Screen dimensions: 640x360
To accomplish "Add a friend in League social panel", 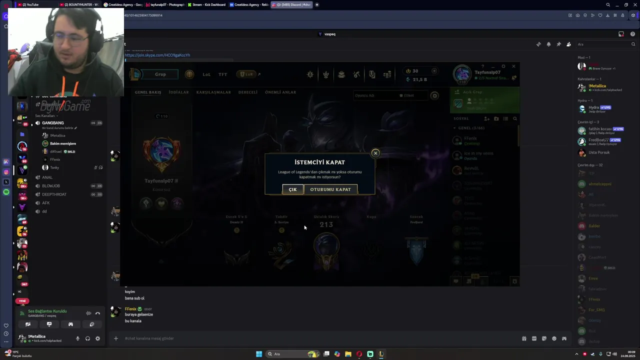I will pyautogui.click(x=486, y=118).
